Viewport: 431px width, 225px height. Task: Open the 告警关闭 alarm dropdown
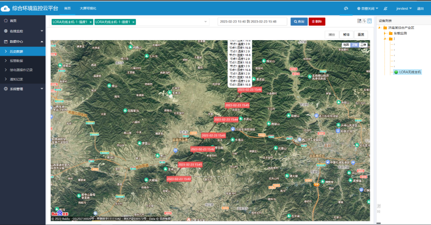(x=368, y=8)
